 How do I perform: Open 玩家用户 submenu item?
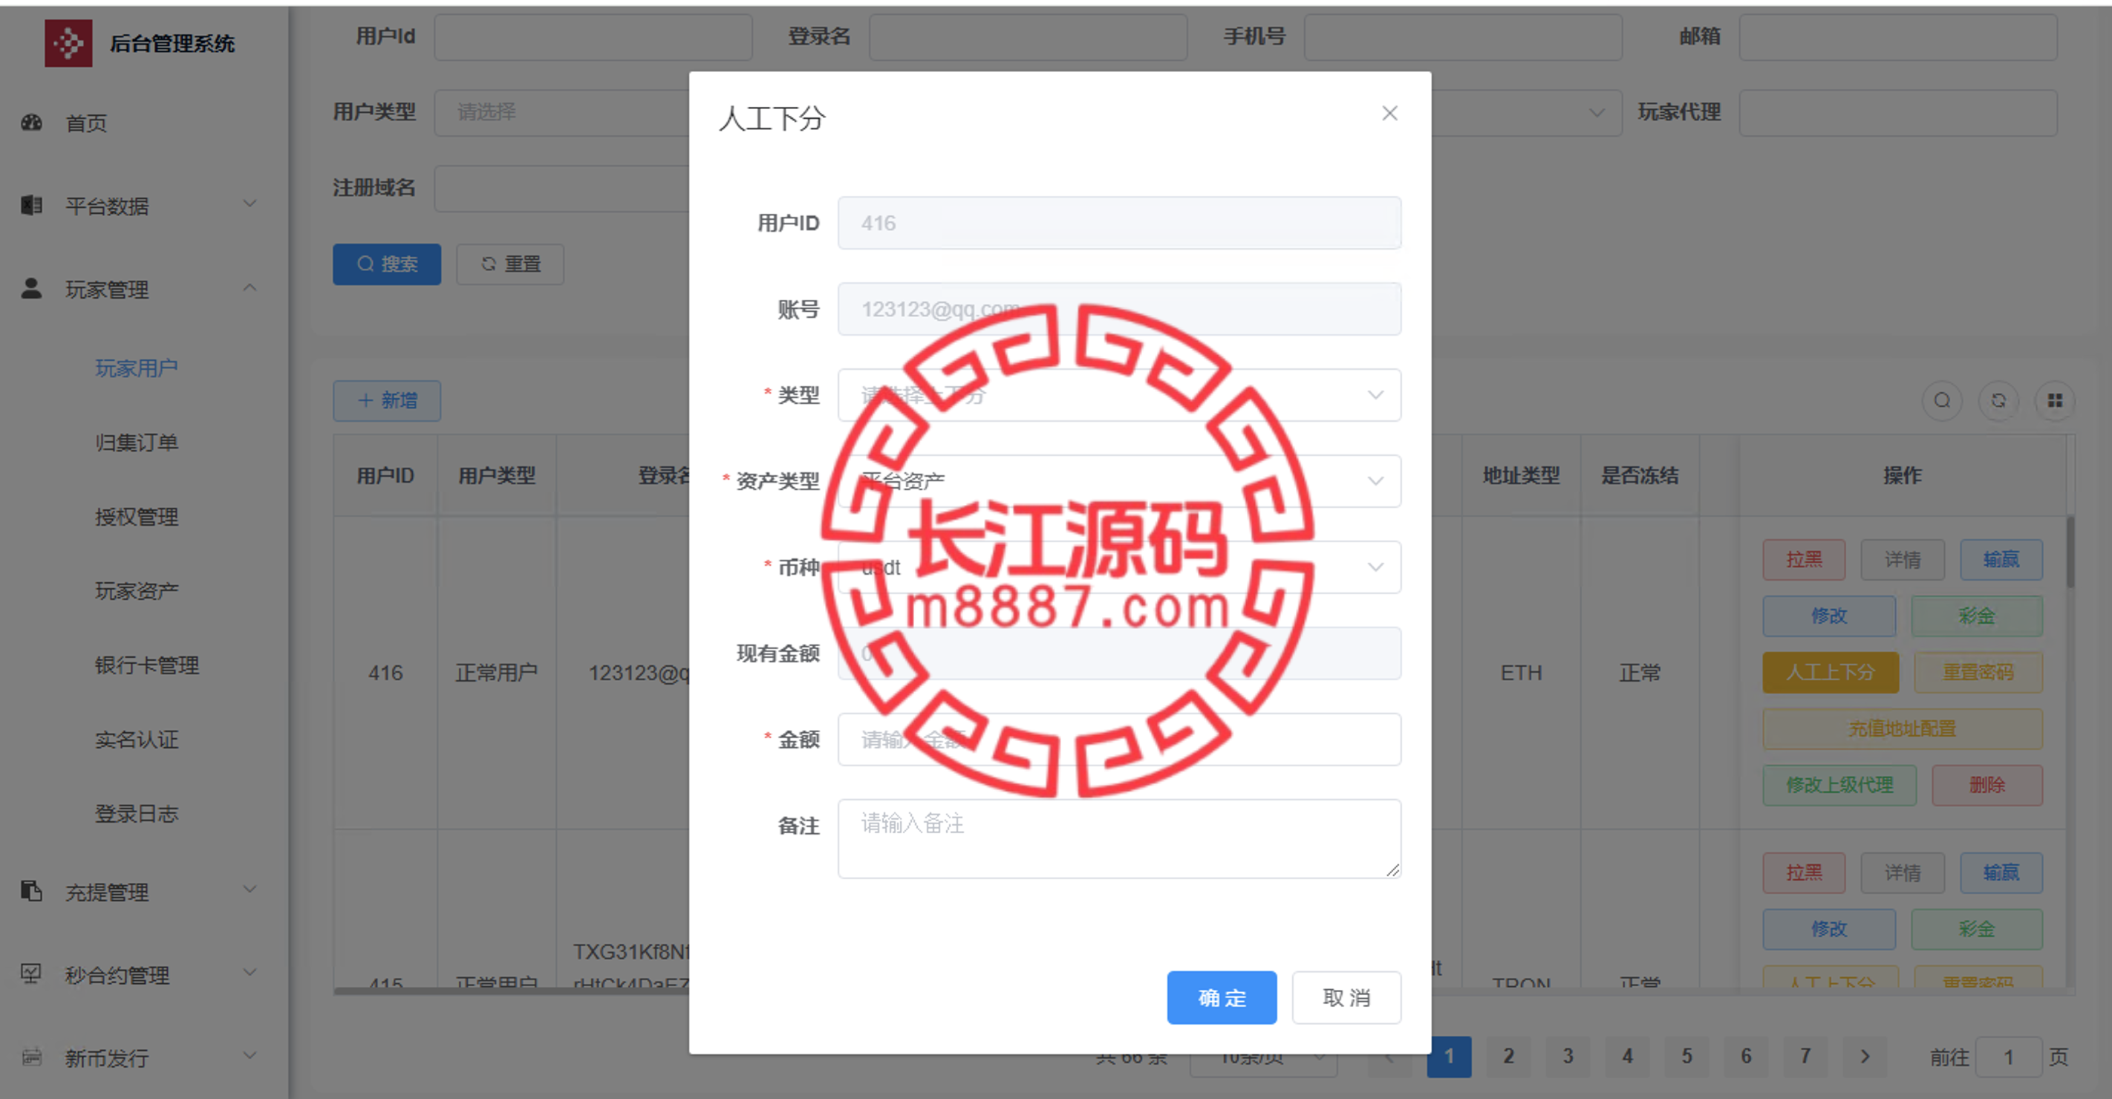tap(136, 368)
